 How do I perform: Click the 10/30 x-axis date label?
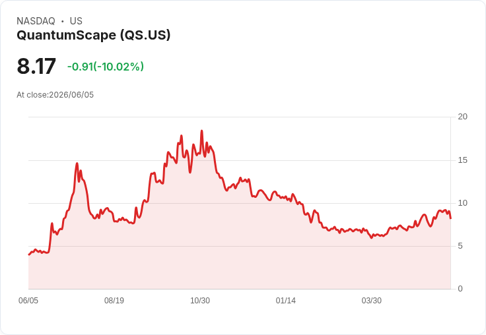[x=200, y=300]
